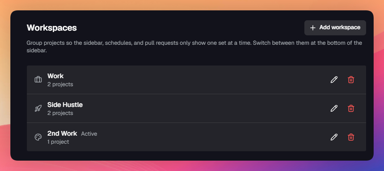Click the briefcase icon beside Work

pyautogui.click(x=38, y=80)
